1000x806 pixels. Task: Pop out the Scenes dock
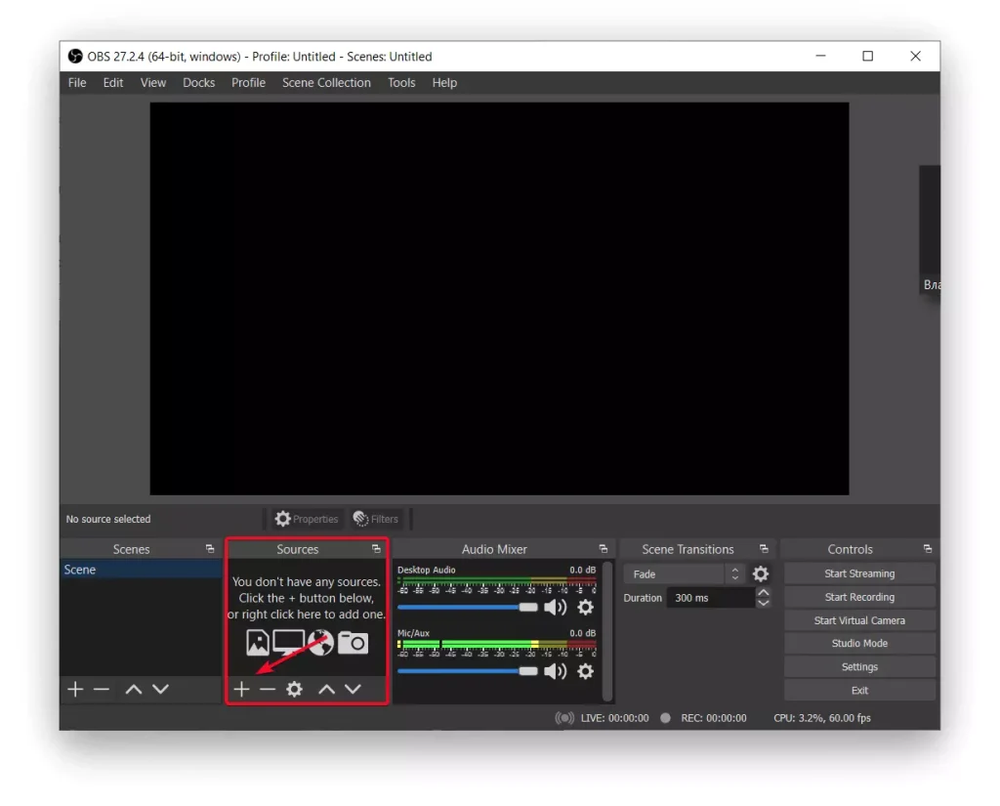tap(210, 549)
